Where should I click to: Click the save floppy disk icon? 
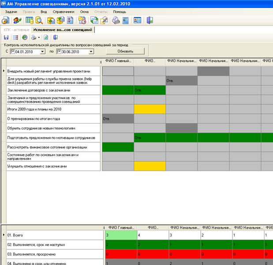coord(6,38)
